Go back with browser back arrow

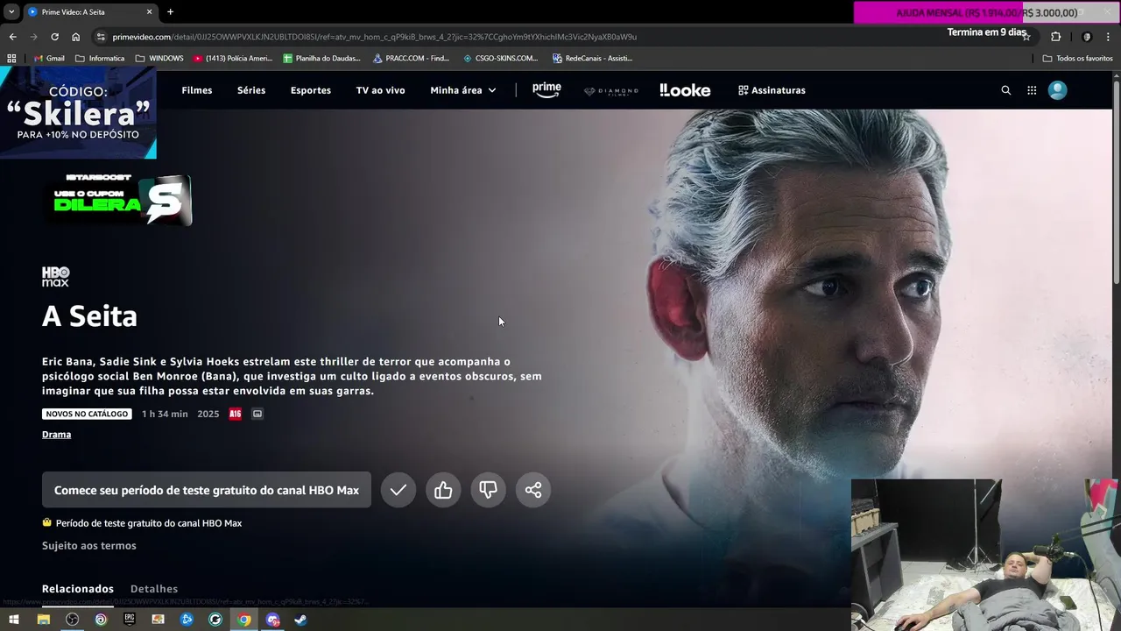tap(12, 37)
